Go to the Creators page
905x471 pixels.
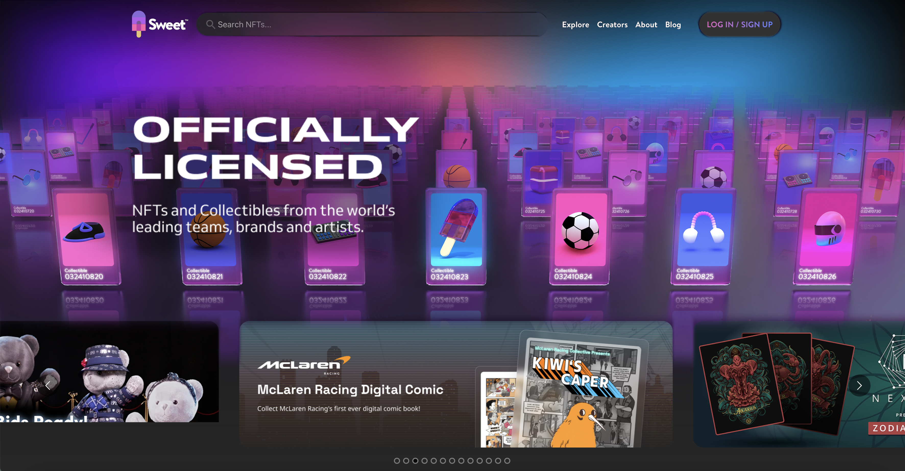[x=612, y=24]
